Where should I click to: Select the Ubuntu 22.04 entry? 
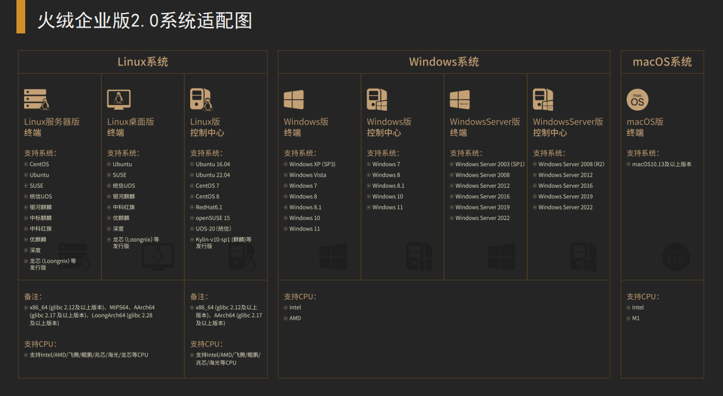[213, 175]
